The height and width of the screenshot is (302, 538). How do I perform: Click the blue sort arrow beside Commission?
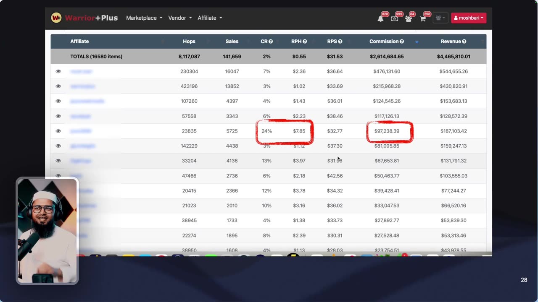tap(417, 42)
